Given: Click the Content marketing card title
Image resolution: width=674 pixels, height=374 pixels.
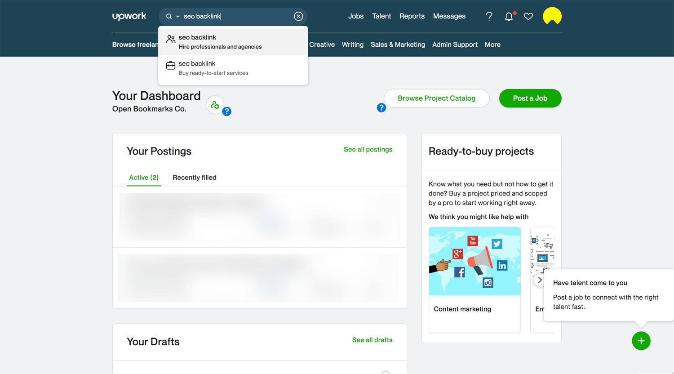Looking at the screenshot, I should (462, 309).
